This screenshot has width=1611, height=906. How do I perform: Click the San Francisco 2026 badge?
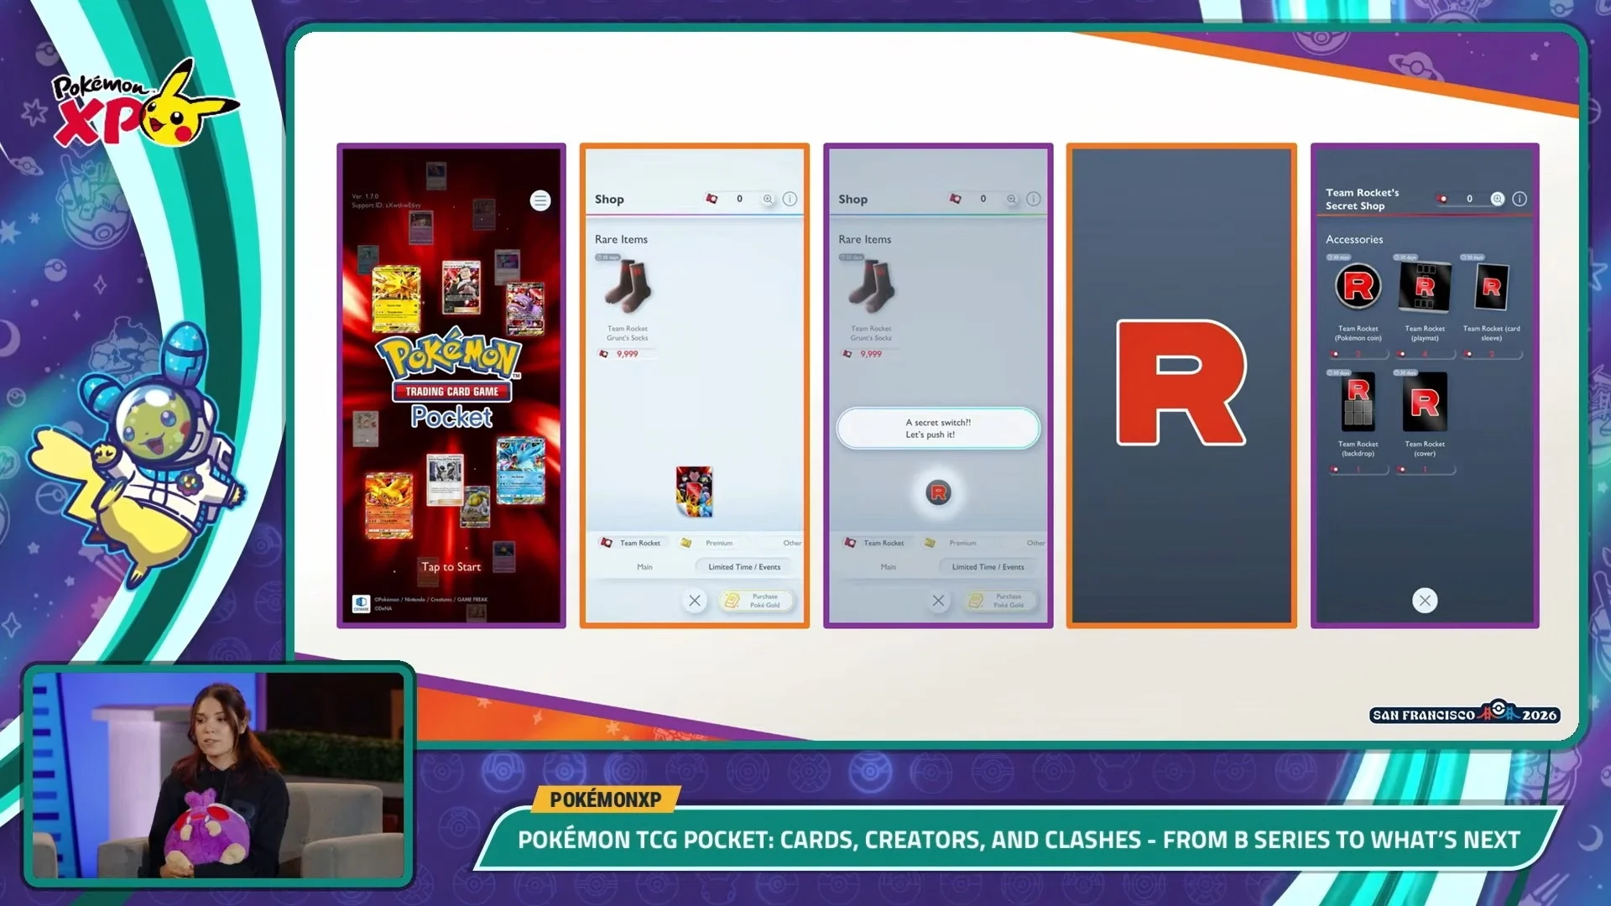point(1464,713)
